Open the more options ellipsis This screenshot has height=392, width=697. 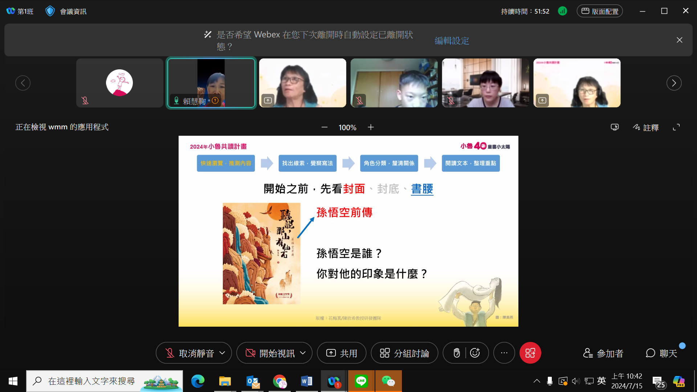504,353
